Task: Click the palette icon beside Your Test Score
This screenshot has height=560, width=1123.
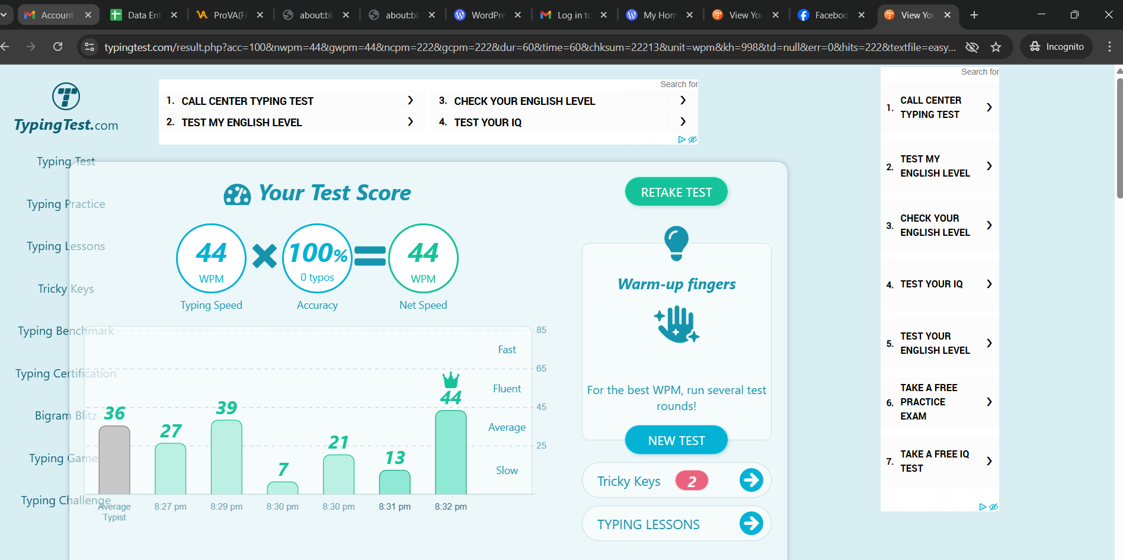Action: click(236, 193)
